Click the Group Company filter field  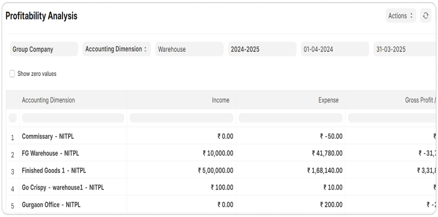(44, 49)
